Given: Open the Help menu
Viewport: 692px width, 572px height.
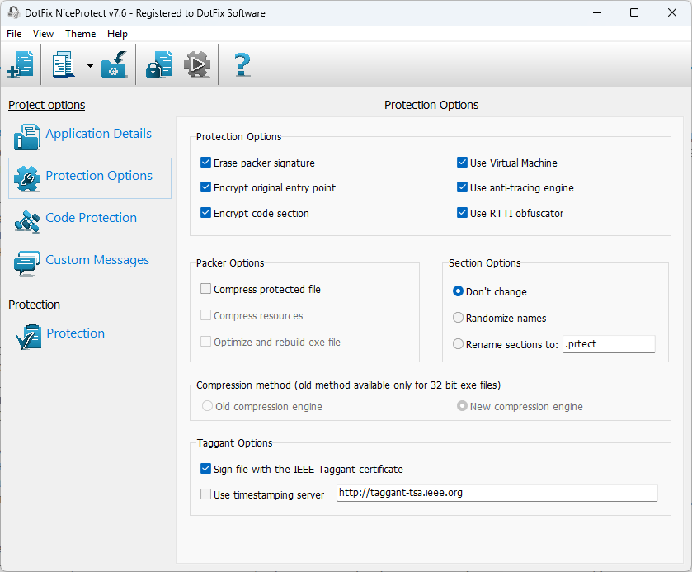Looking at the screenshot, I should (117, 34).
